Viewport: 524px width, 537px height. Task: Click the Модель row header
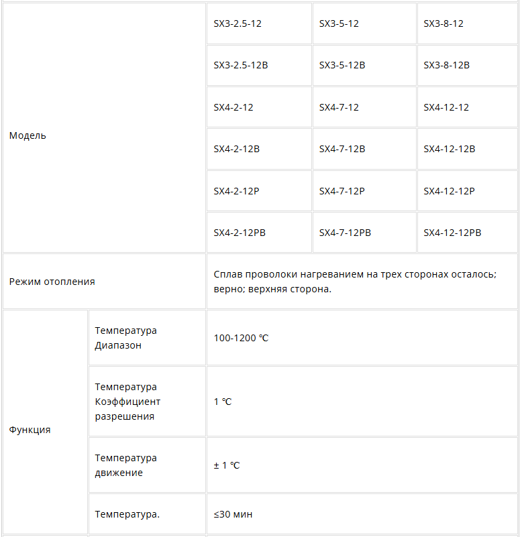point(104,128)
